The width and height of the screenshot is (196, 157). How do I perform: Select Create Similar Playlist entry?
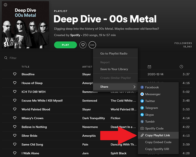click(115, 78)
